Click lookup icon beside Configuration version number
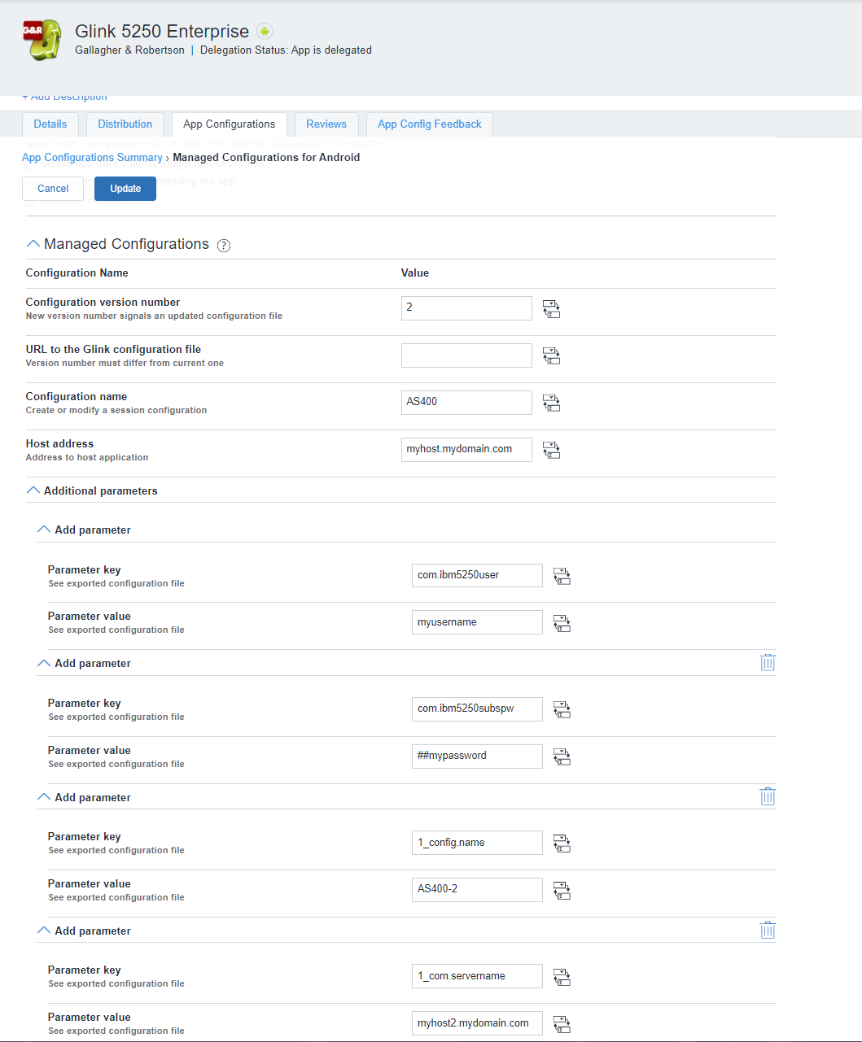 (x=551, y=309)
